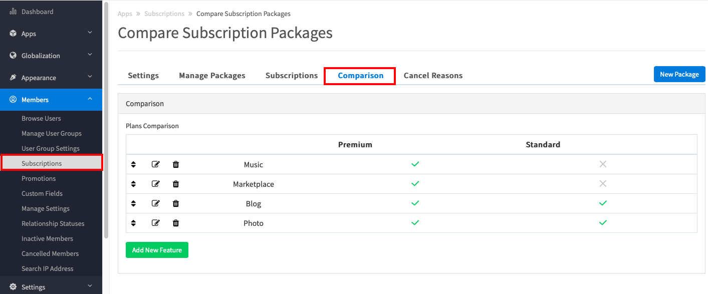Click the reorder handle for Blog row
Image resolution: width=708 pixels, height=294 pixels.
(x=133, y=203)
